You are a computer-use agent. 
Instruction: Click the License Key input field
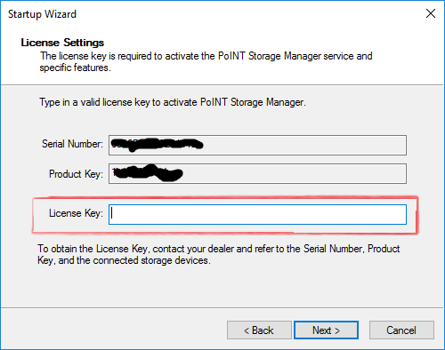[257, 214]
